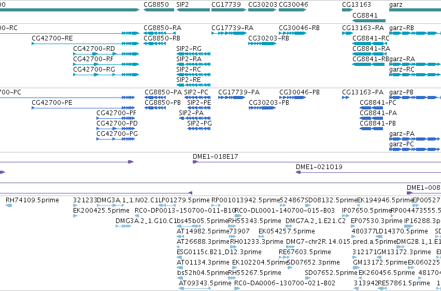This screenshot has height=291, width=441.
Task: Click EST RE67603.5prime
Action: click(x=284, y=257)
